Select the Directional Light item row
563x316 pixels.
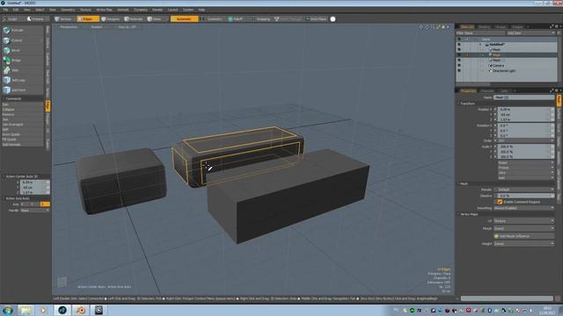tap(507, 71)
